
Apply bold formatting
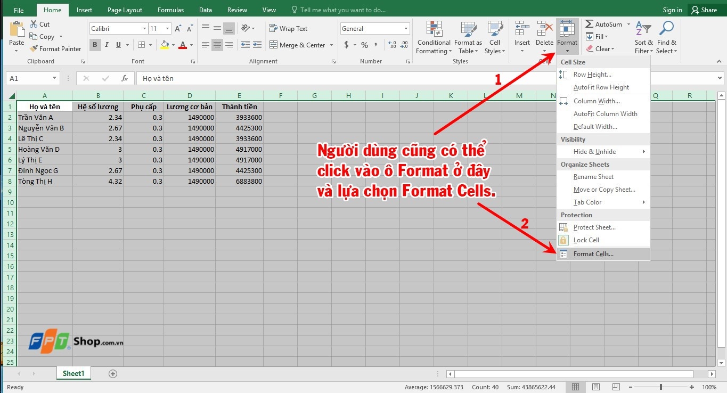94,45
